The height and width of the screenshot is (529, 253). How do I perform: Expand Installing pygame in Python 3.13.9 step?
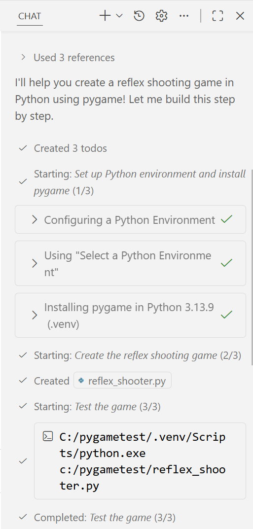[x=130, y=316]
